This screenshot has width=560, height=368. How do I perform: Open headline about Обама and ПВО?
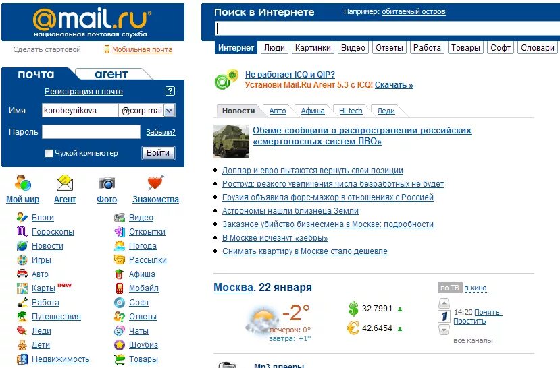click(362, 135)
